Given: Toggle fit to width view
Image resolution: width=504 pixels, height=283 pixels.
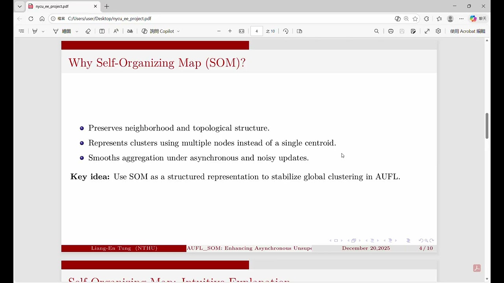Looking at the screenshot, I should (x=241, y=31).
